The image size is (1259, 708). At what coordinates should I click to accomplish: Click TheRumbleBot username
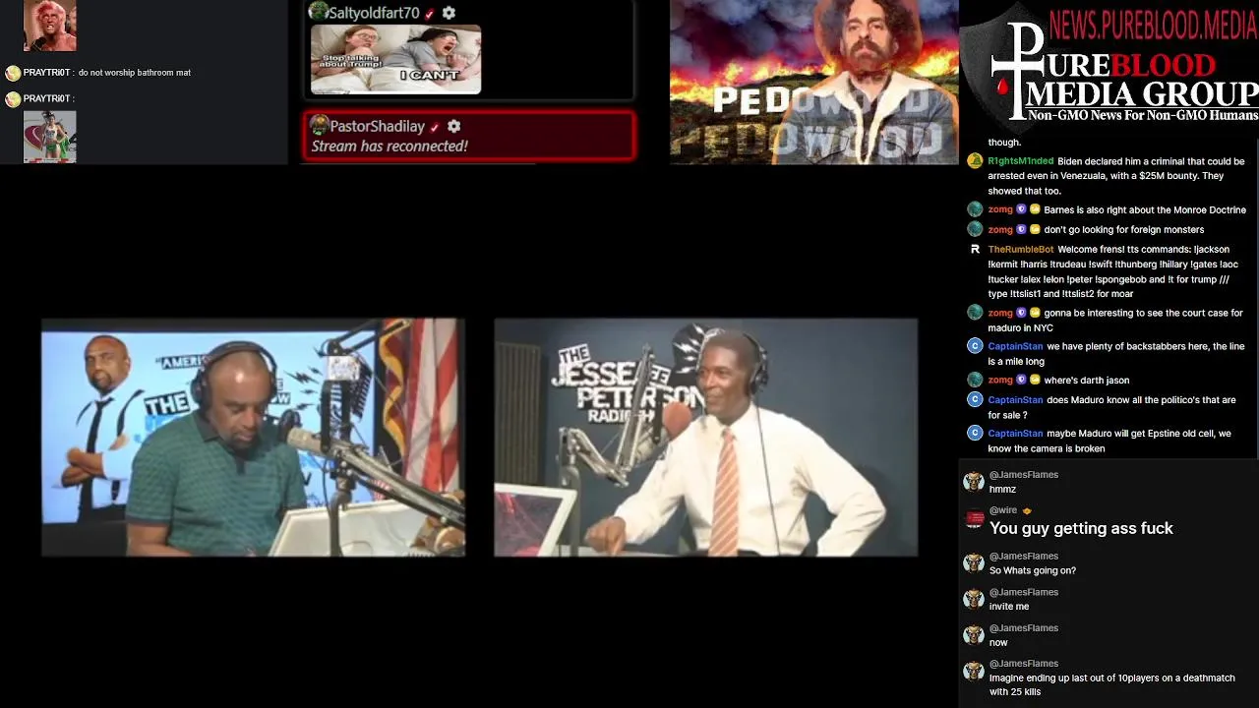pos(1021,250)
